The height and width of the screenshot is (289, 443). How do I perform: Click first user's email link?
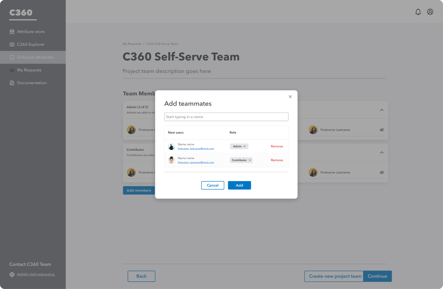coord(196,149)
